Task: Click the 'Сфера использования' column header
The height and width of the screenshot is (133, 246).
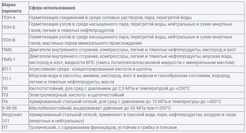Action: [x=136, y=8]
